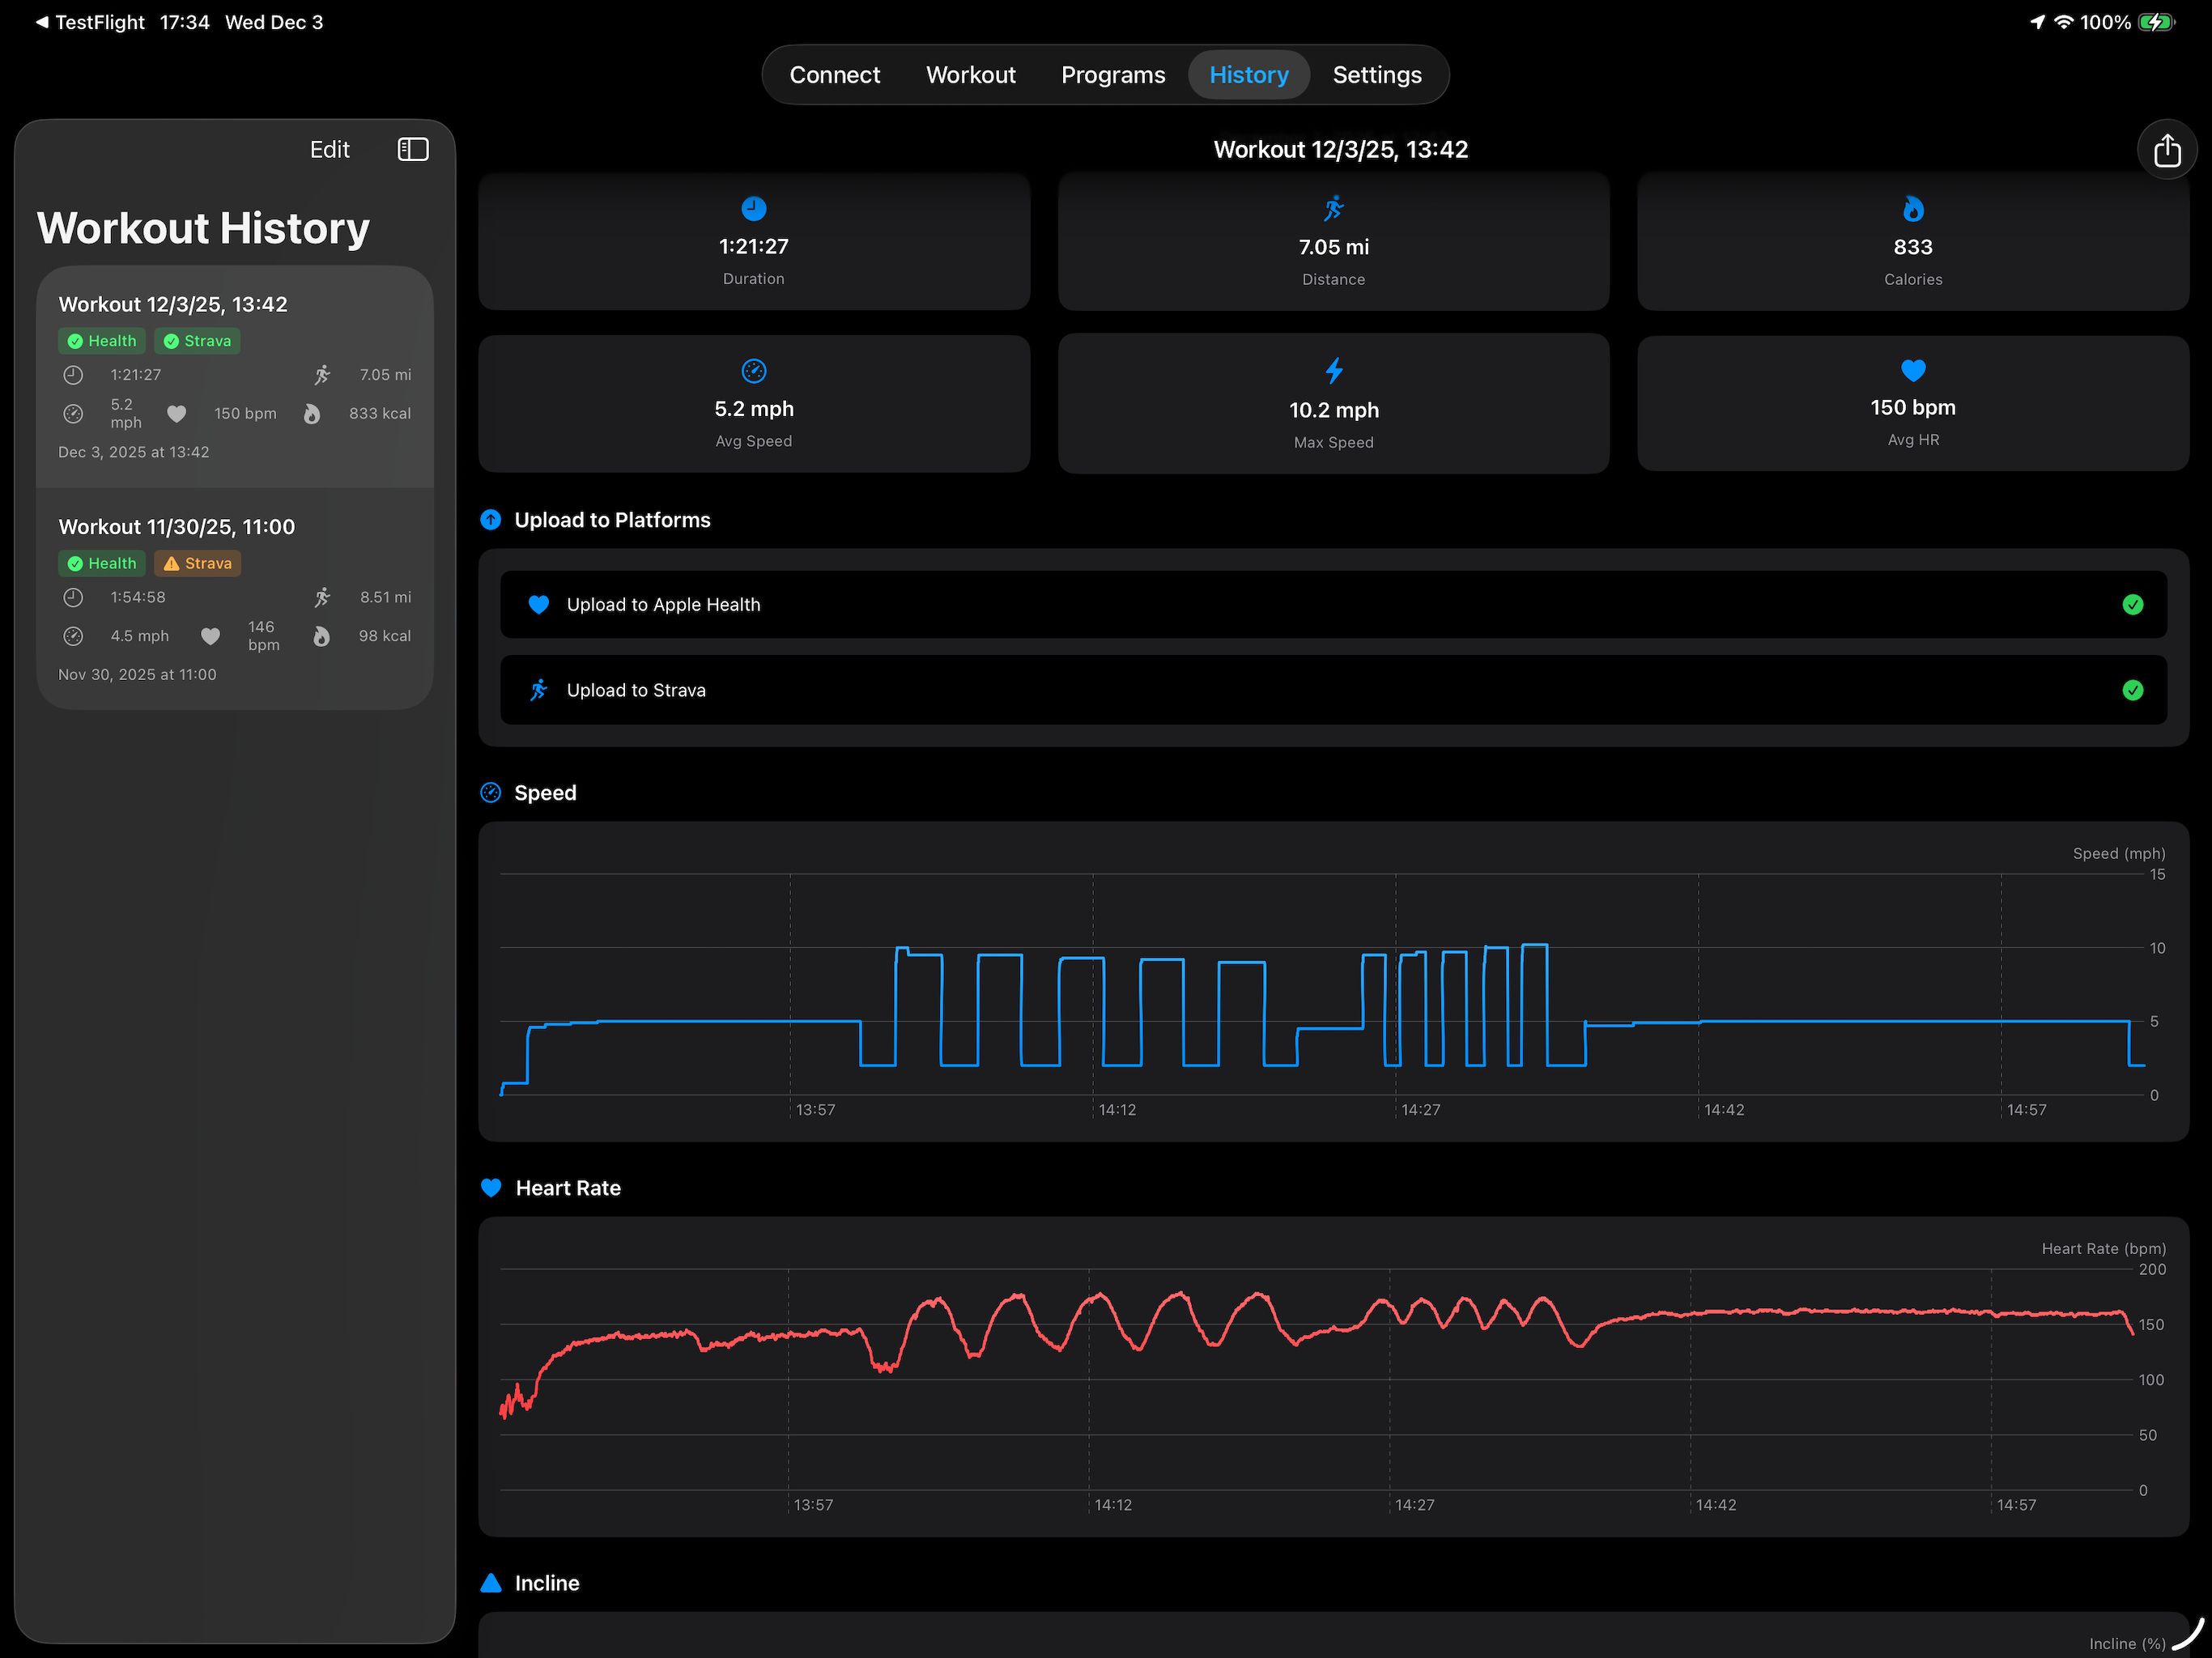Select Workout 12/3/25, 13:42 entry

tap(235, 377)
